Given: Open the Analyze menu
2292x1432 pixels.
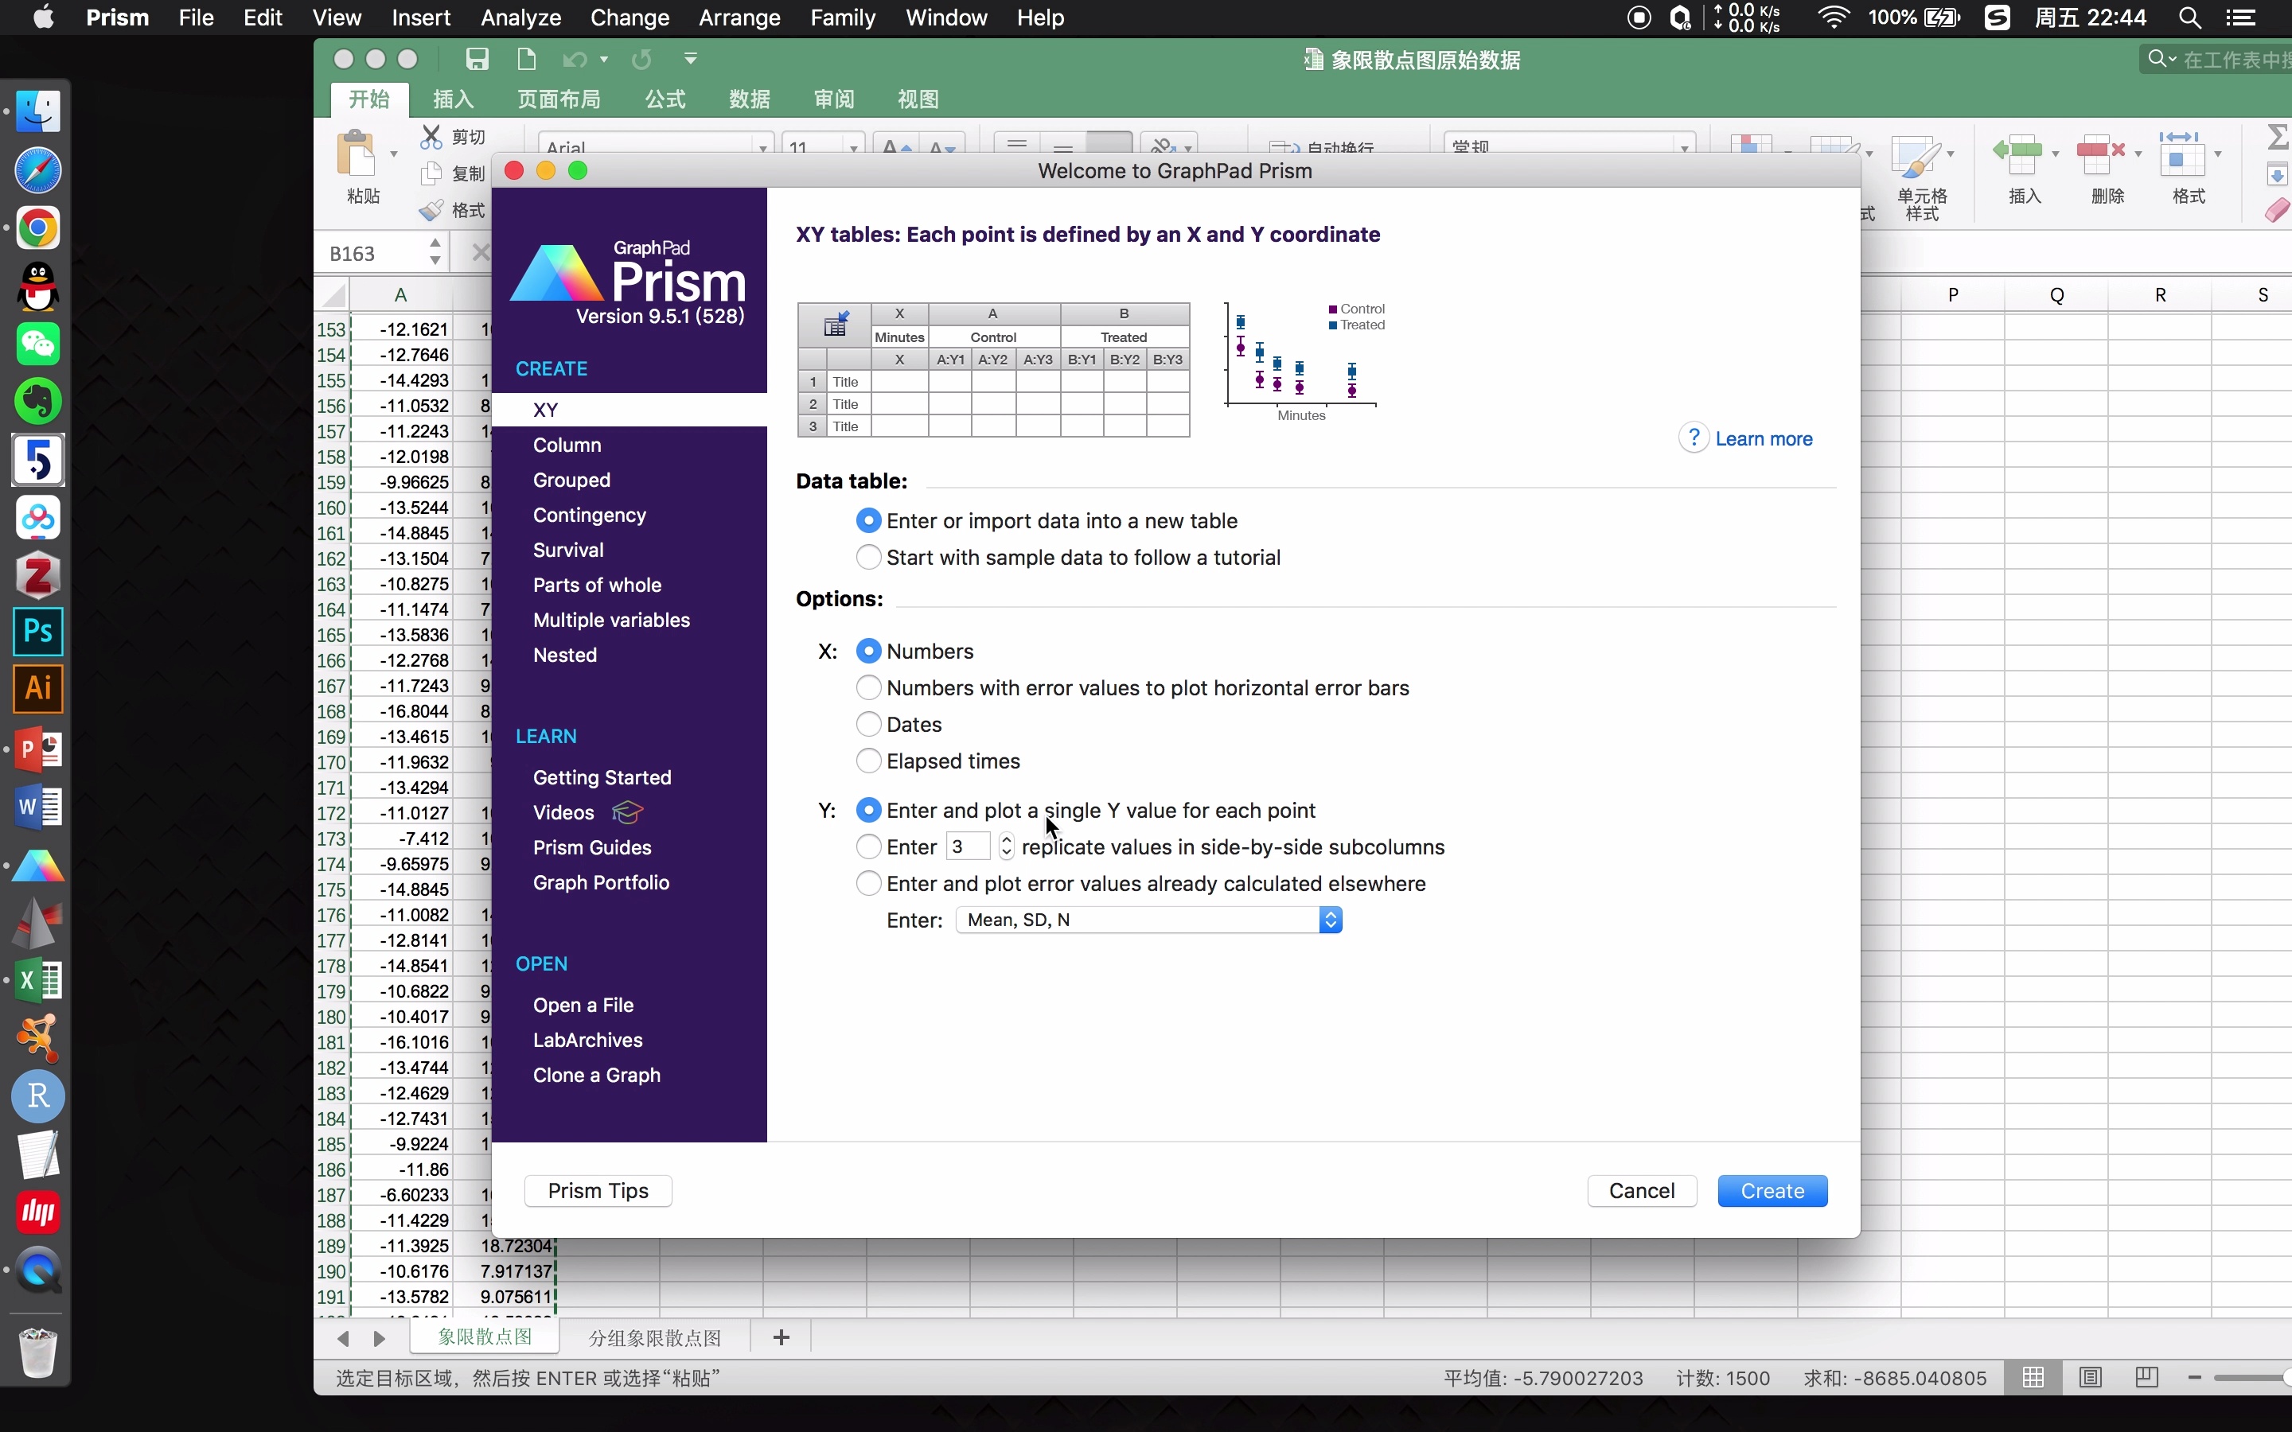Looking at the screenshot, I should 520,18.
